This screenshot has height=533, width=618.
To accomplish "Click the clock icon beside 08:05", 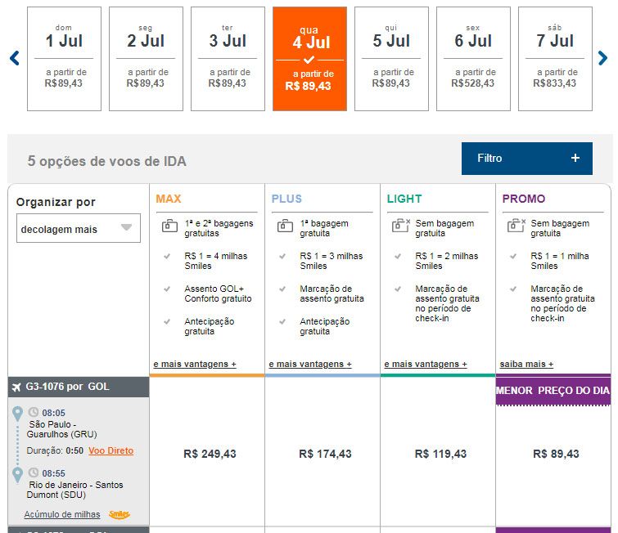I will pyautogui.click(x=34, y=412).
